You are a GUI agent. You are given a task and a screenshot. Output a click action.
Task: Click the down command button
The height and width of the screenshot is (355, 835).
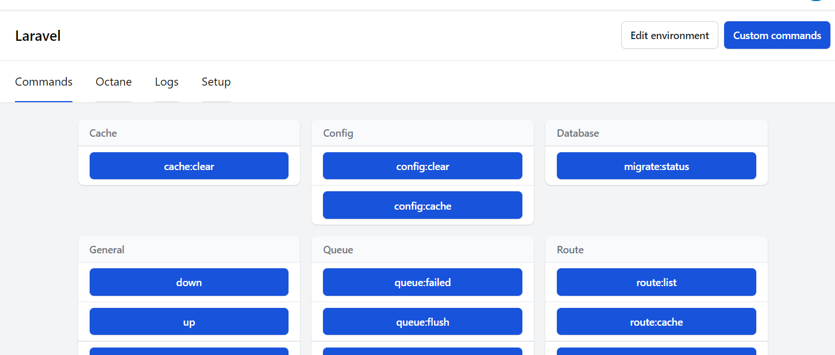pyautogui.click(x=189, y=282)
